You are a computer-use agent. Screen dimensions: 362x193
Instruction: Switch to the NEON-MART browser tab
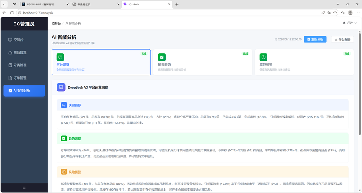pos(45,4)
